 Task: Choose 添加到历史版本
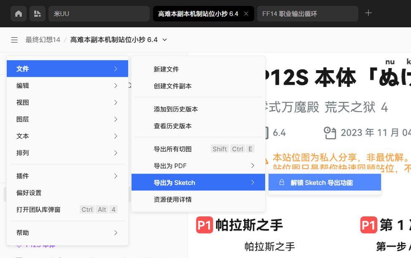(x=198, y=109)
